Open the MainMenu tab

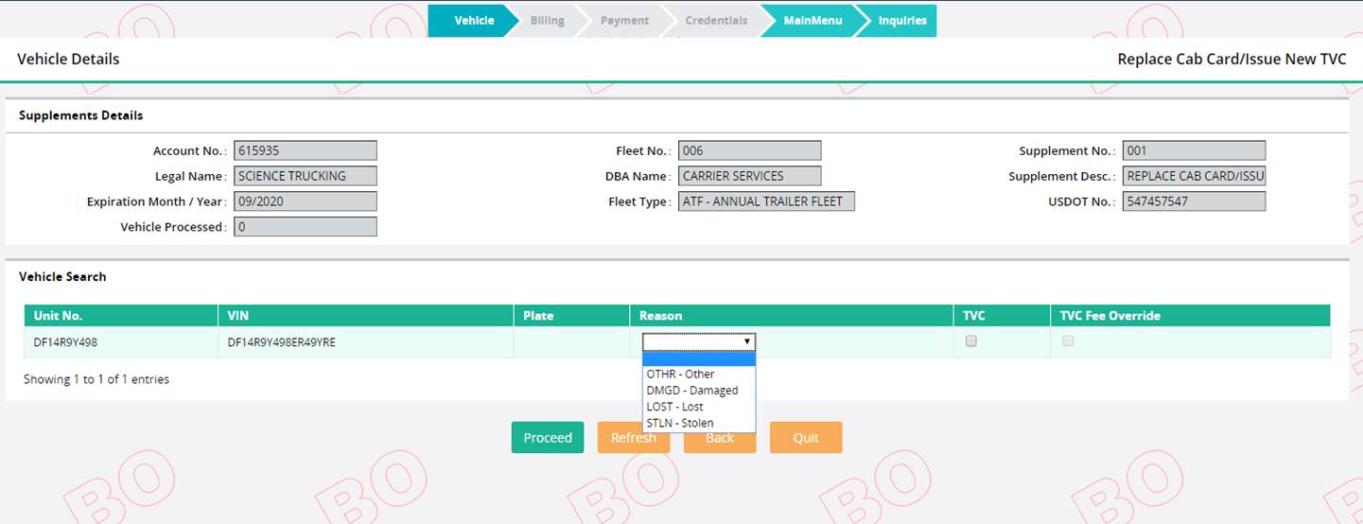pyautogui.click(x=812, y=21)
